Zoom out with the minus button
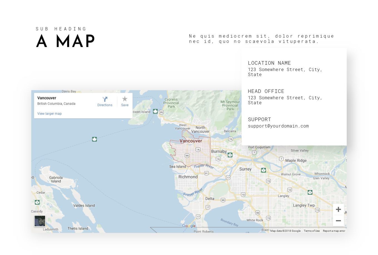 point(338,221)
